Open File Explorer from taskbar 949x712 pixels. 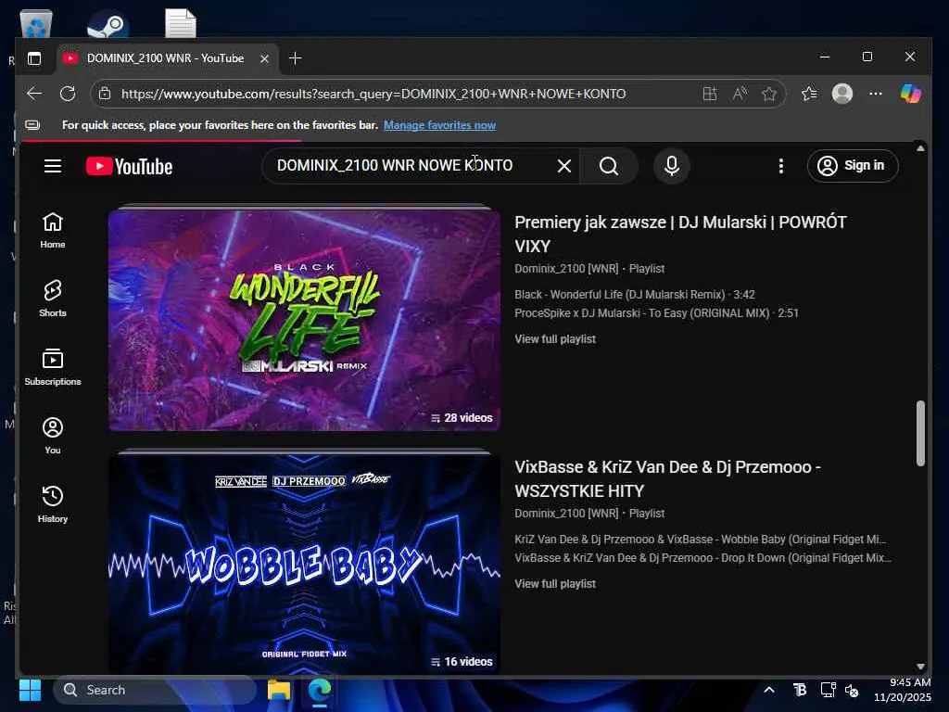[279, 690]
